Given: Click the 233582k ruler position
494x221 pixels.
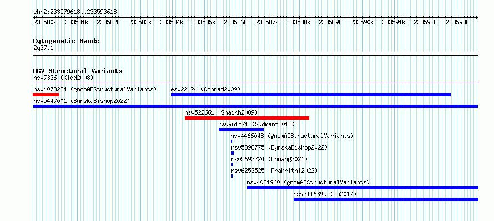Looking at the screenshot, I should [x=108, y=22].
